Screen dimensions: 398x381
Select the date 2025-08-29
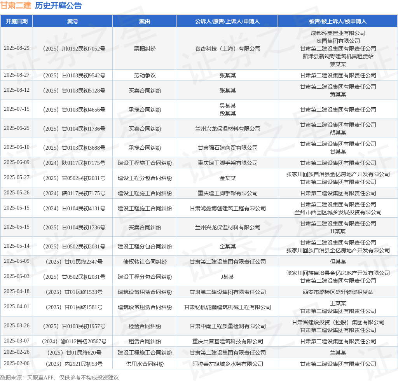17,48
